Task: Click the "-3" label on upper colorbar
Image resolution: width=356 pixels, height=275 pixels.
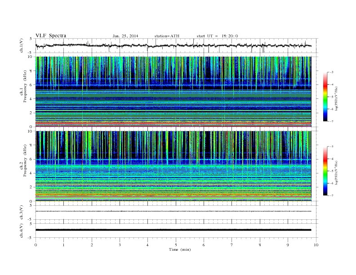Action: [x=332, y=72]
